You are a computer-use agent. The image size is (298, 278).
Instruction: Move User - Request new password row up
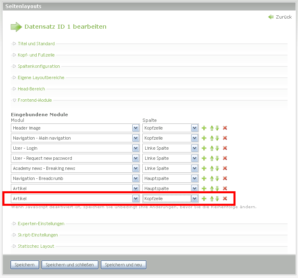212,158
